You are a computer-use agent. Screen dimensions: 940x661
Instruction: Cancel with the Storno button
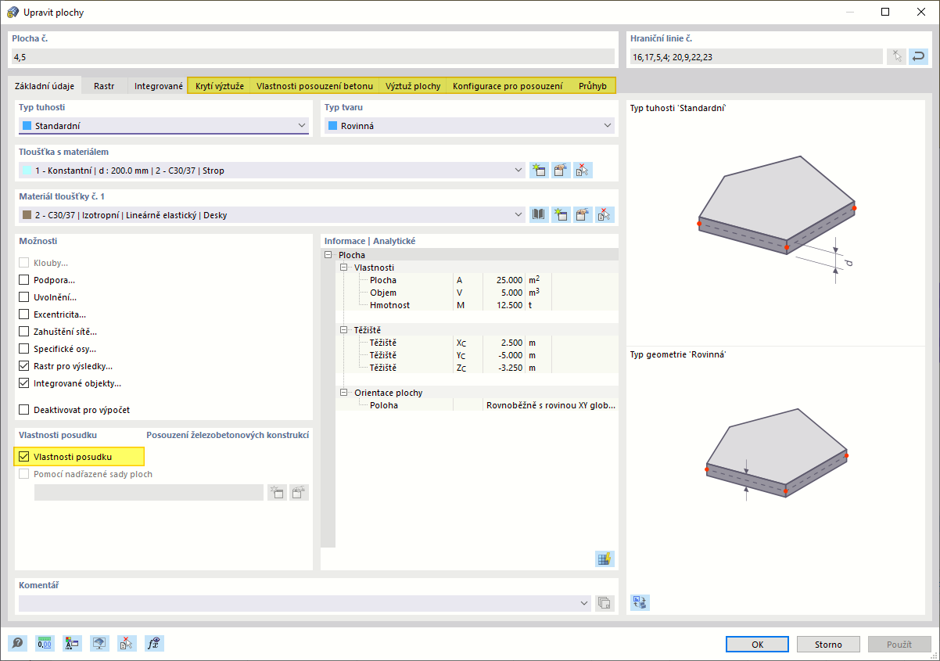point(828,644)
